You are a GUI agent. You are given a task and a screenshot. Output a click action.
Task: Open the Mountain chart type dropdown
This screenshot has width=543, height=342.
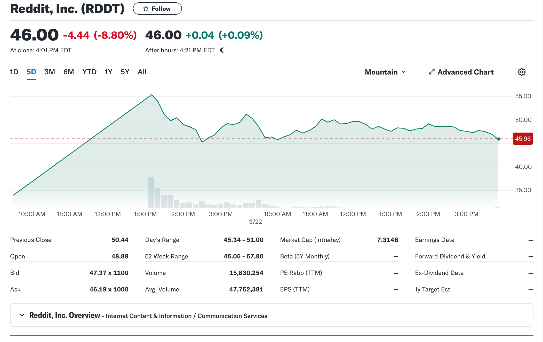click(385, 72)
